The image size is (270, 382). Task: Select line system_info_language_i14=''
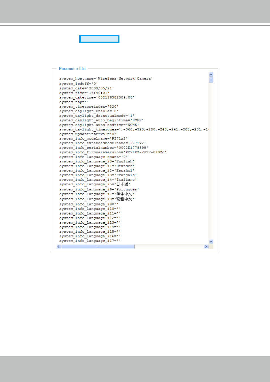pyautogui.click(x=90, y=227)
